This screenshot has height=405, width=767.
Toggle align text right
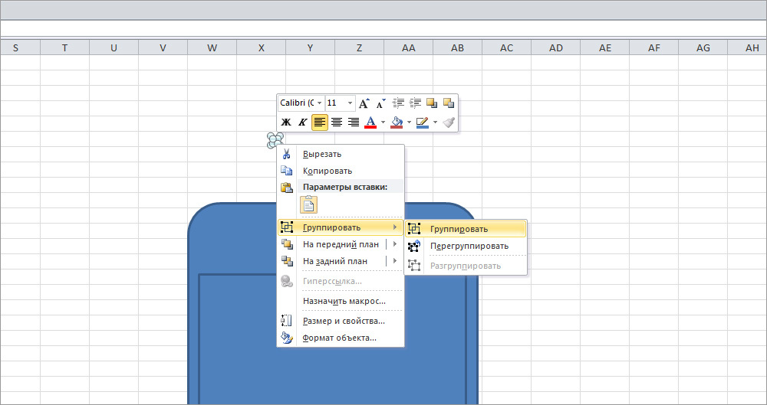353,122
